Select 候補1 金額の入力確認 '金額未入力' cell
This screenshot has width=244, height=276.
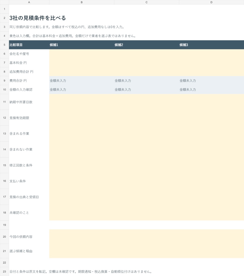pos(82,89)
